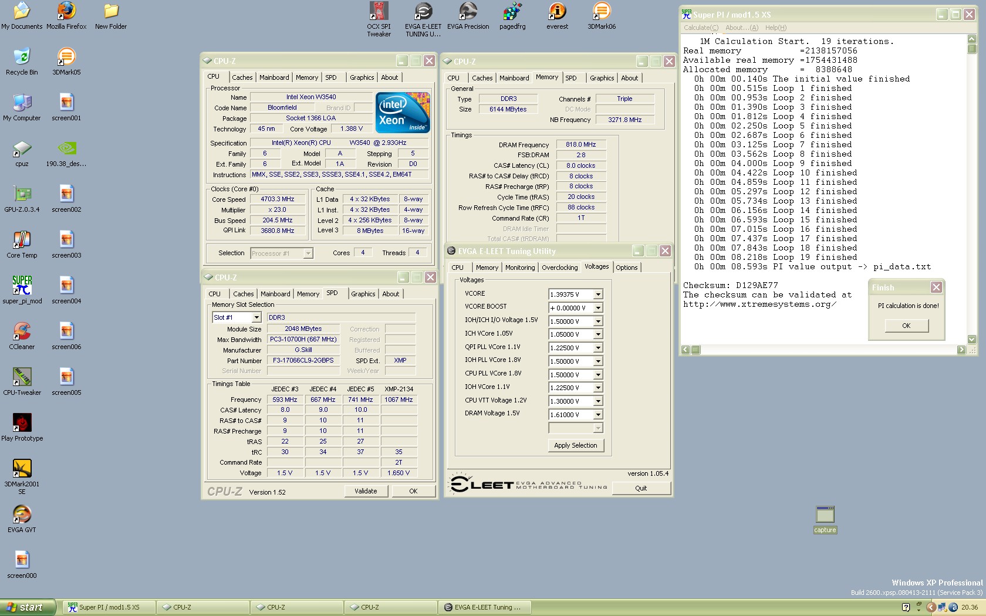Launch the cpuz desktop shortcut
The height and width of the screenshot is (616, 986).
point(22,153)
